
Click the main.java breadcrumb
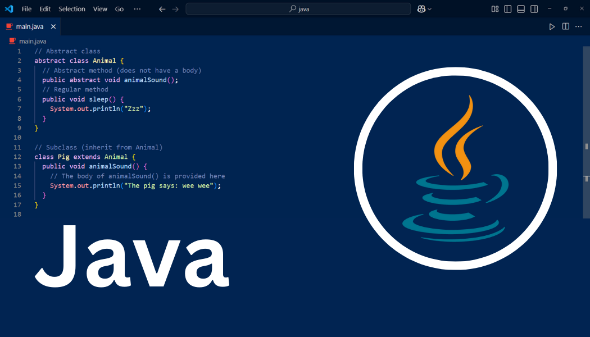click(33, 42)
